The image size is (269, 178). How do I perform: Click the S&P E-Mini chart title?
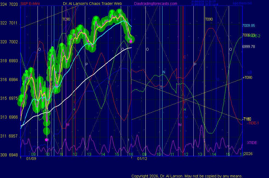click(31, 4)
